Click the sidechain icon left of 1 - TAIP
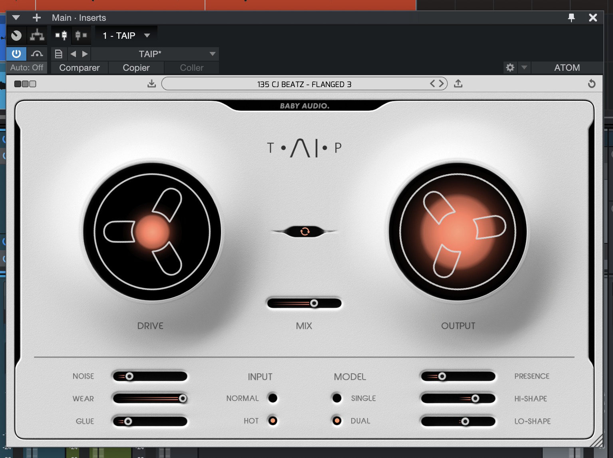613x458 pixels. [x=61, y=36]
